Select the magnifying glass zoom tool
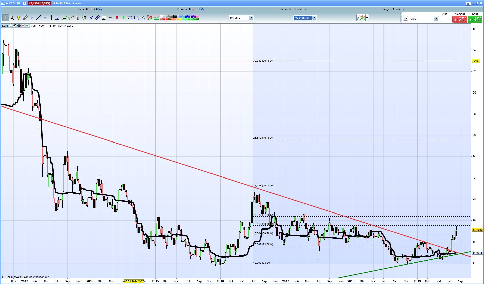Screen dimensions: 484x284 coord(12,18)
